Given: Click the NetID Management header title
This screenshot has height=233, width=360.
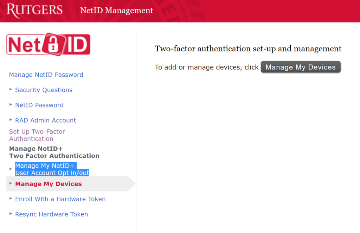Looking at the screenshot, I should click(116, 11).
